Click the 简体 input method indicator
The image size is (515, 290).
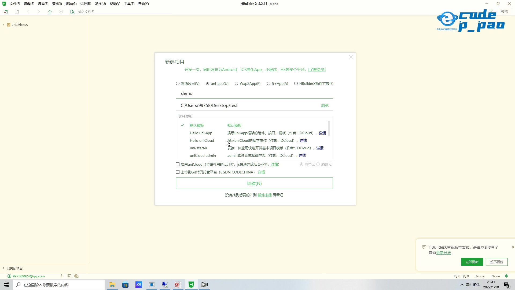click(476, 285)
